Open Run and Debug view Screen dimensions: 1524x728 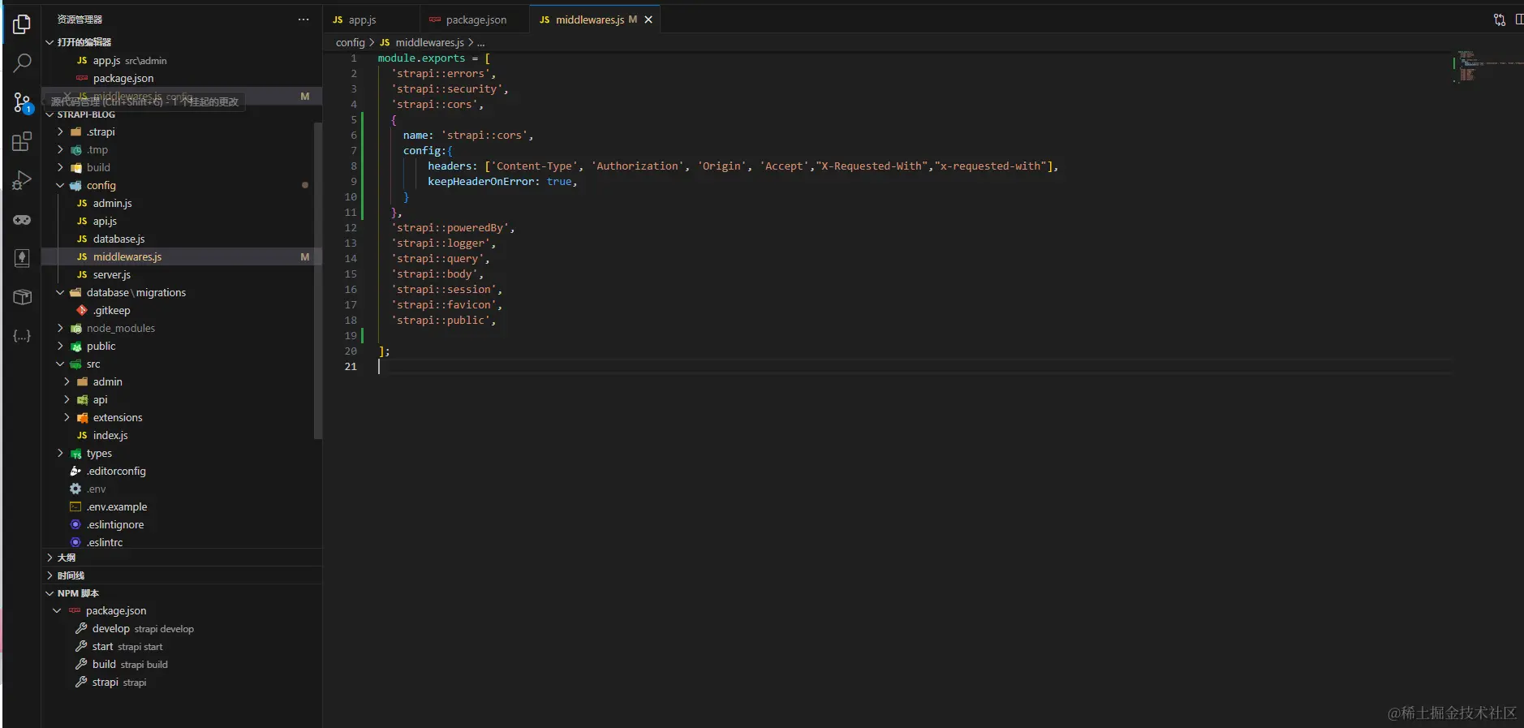click(22, 180)
